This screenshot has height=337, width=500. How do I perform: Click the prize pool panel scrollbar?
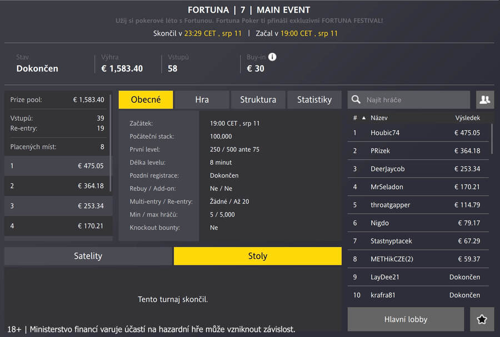pos(111,144)
